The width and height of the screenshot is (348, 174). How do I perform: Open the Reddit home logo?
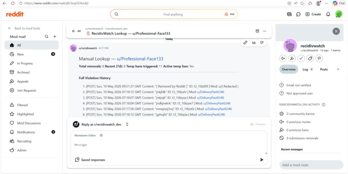coord(15,14)
